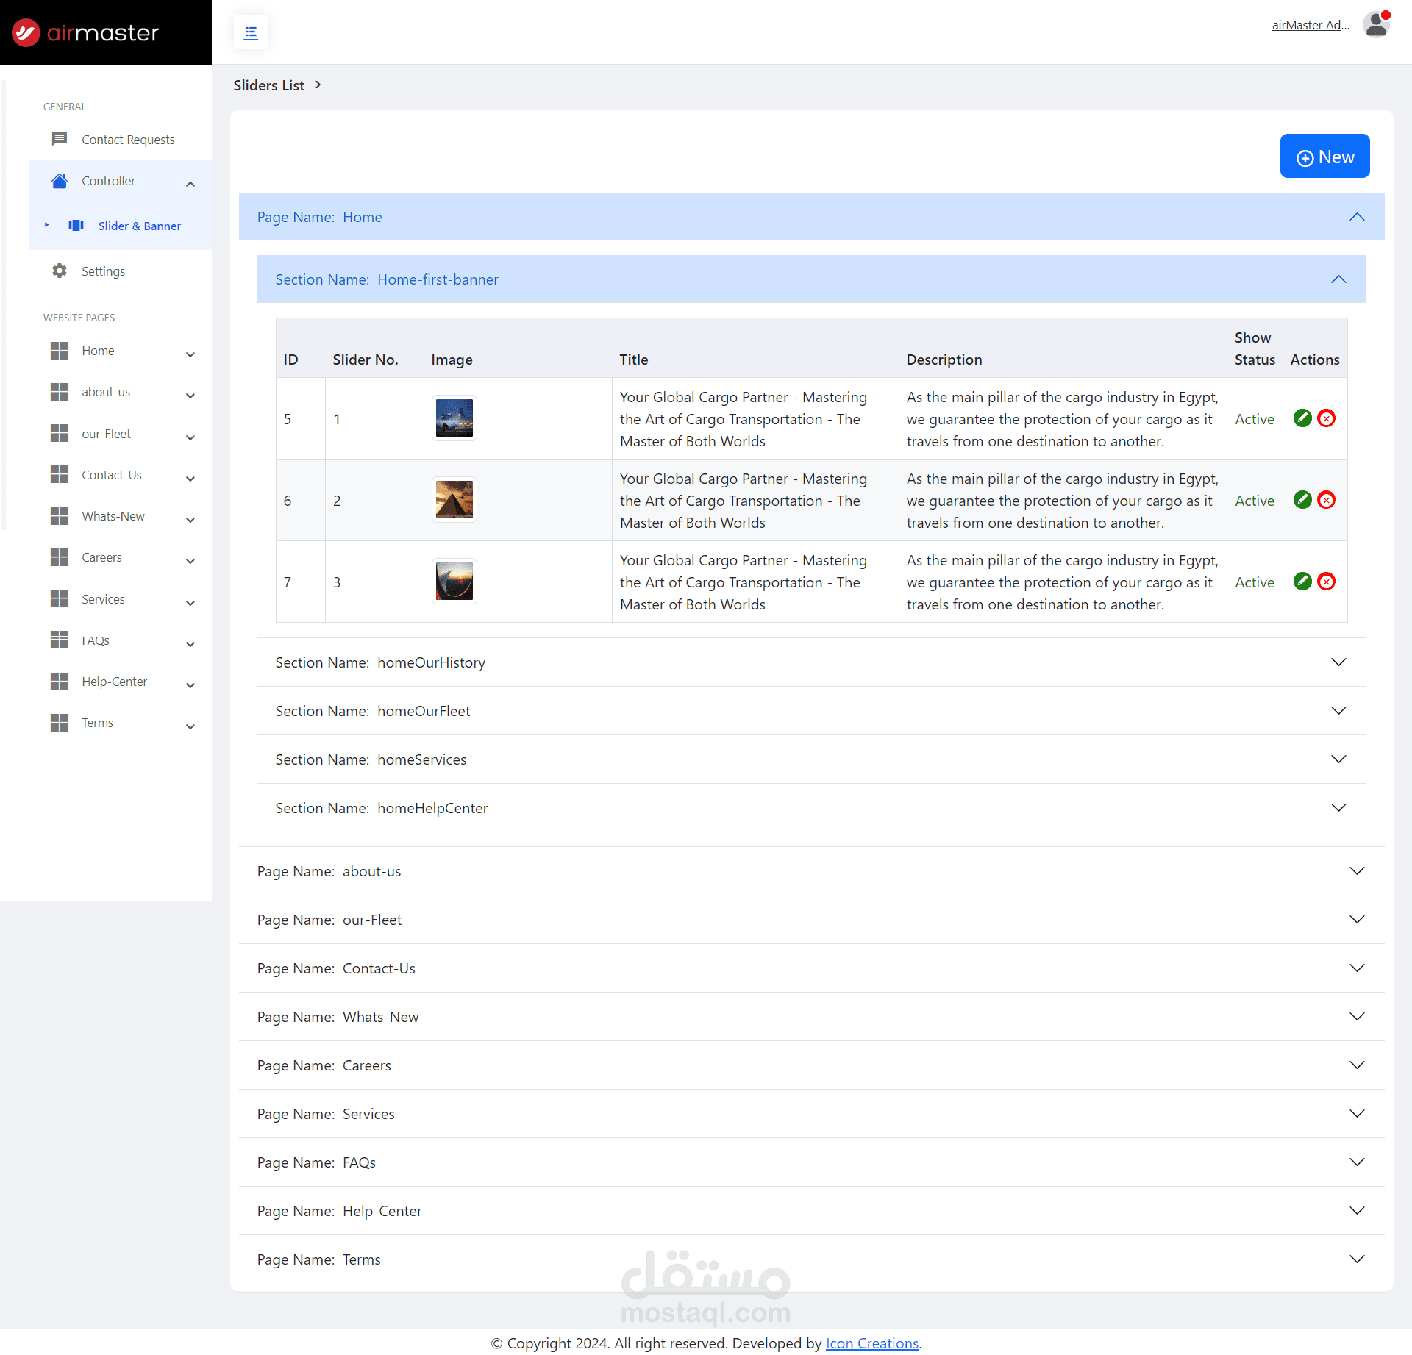Open the pyramid thumbnail image of slider 2
The height and width of the screenshot is (1355, 1412).
pyautogui.click(x=454, y=500)
